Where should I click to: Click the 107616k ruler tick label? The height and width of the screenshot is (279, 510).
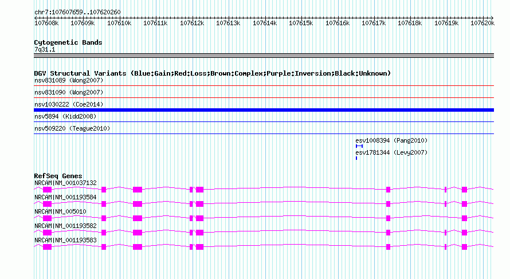point(338,23)
